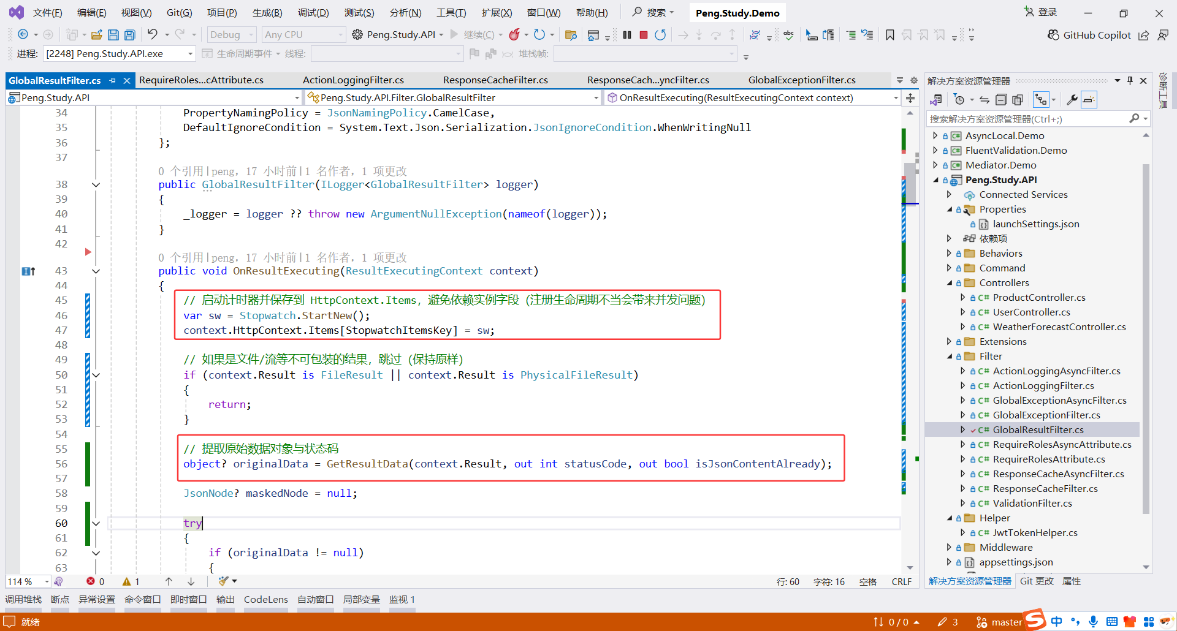Navigate backward with the blue back arrow

(23, 35)
